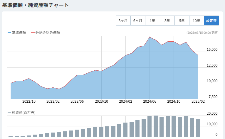Click the 2023/06 x-axis label
Image resolution: width=225 pixels, height=139 pixels.
point(77,101)
